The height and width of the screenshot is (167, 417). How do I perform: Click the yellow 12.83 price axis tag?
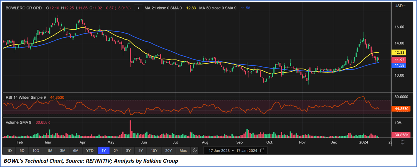[398, 53]
